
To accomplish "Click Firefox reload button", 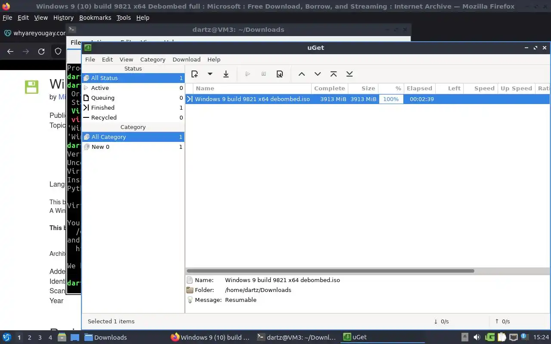I will (x=41, y=52).
